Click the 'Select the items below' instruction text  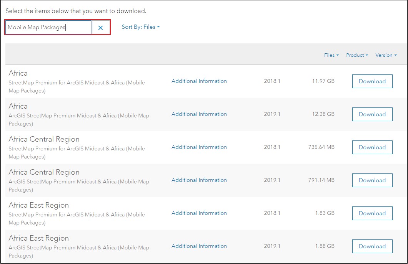click(x=76, y=11)
